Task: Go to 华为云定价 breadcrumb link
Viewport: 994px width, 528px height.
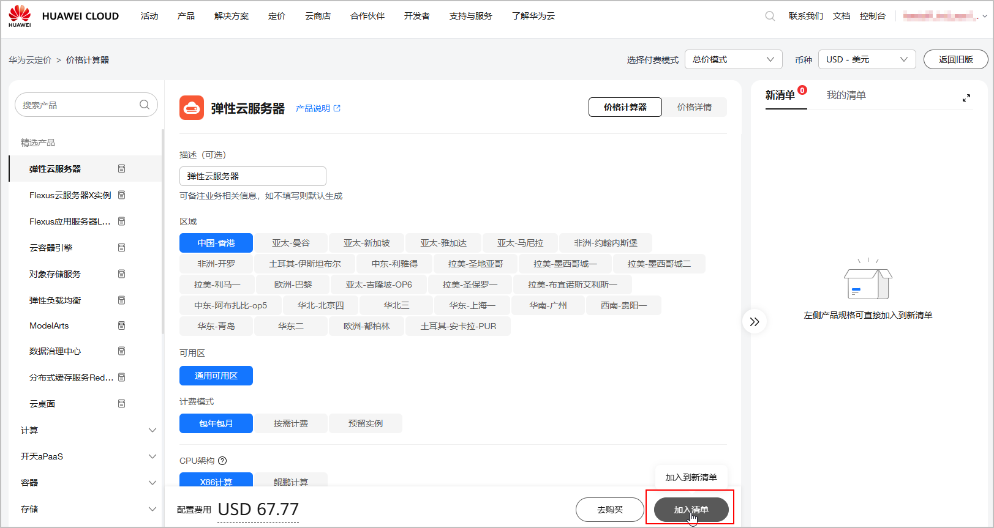Action: point(30,60)
